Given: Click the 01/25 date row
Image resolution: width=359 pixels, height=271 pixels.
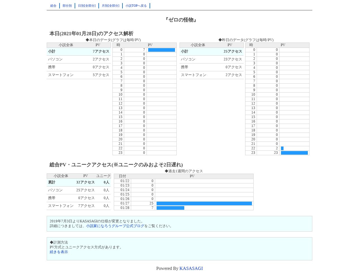Looking at the screenshot, I should (x=184, y=195).
